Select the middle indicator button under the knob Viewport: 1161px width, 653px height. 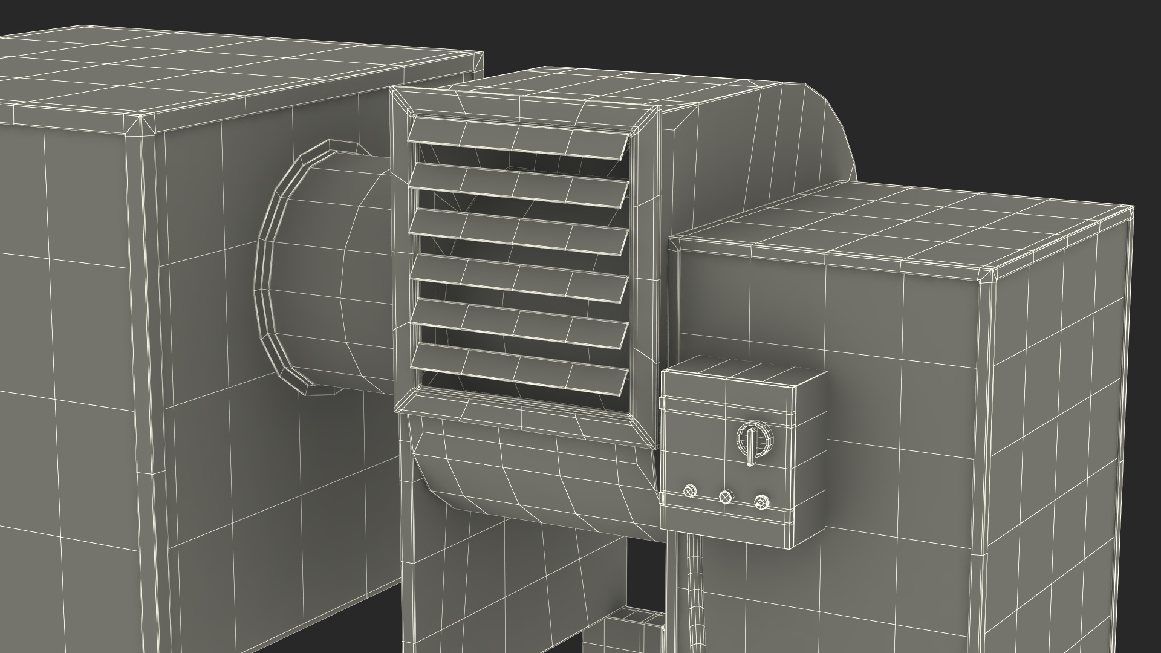pos(725,497)
